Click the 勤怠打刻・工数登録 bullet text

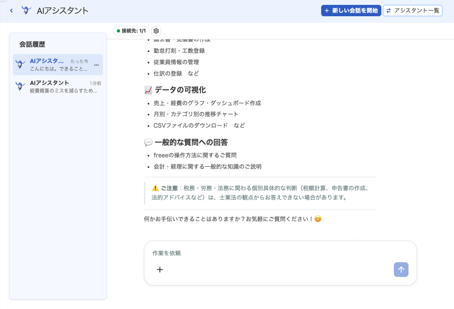tap(179, 51)
